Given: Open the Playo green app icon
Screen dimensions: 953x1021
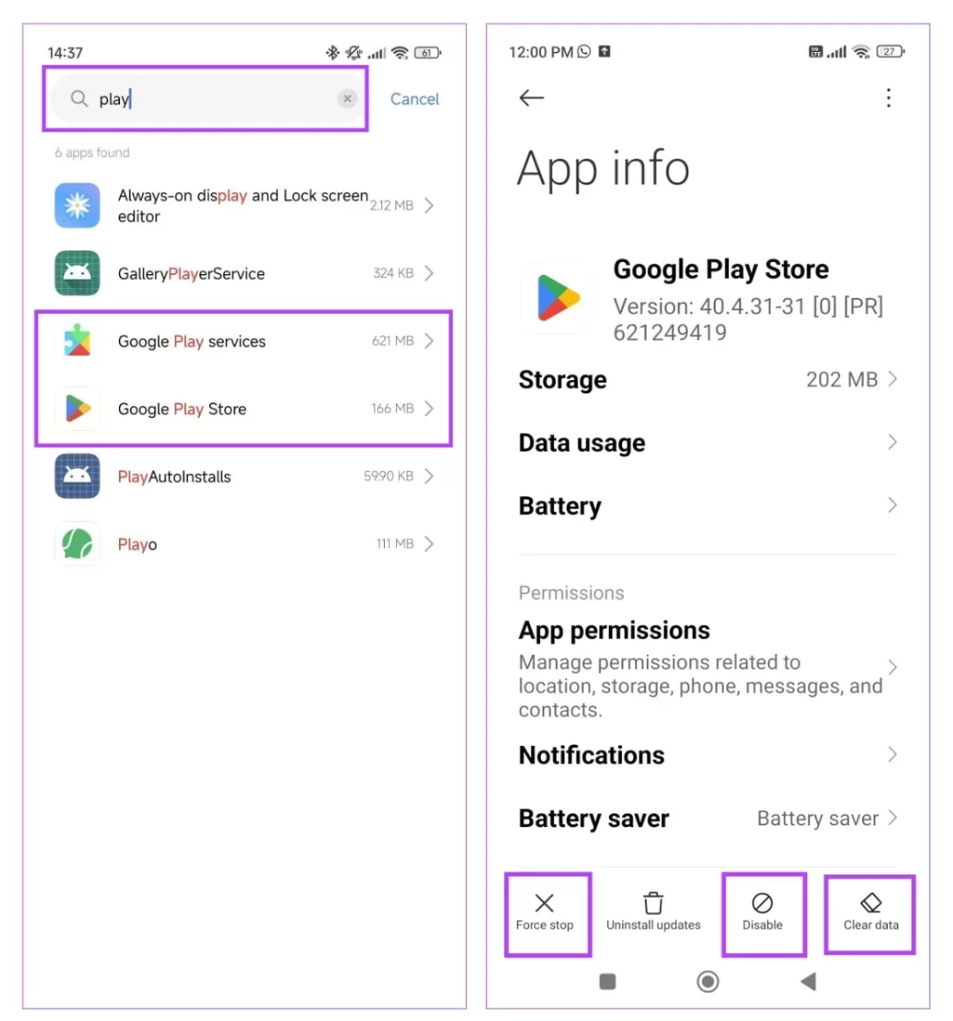Looking at the screenshot, I should (x=78, y=544).
